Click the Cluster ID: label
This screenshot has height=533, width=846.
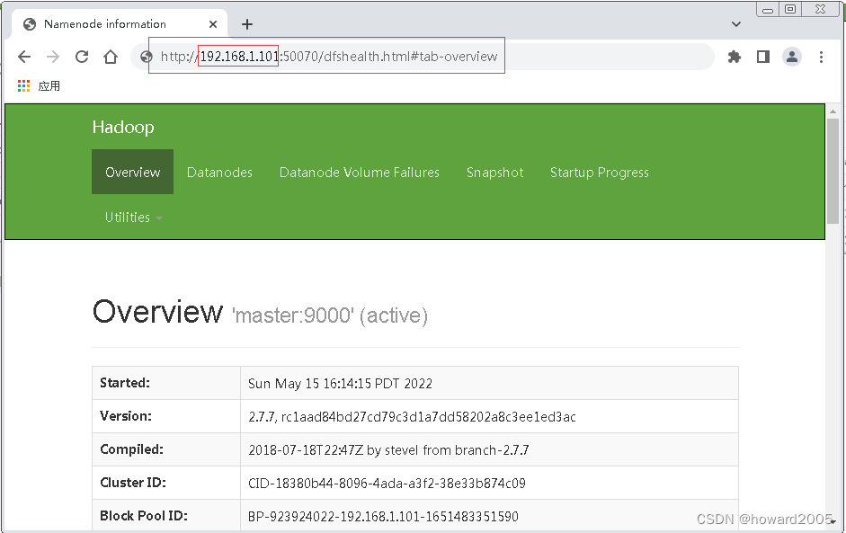click(x=133, y=483)
